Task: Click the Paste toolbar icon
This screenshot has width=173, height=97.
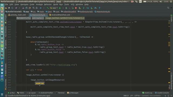Action: (29, 8)
